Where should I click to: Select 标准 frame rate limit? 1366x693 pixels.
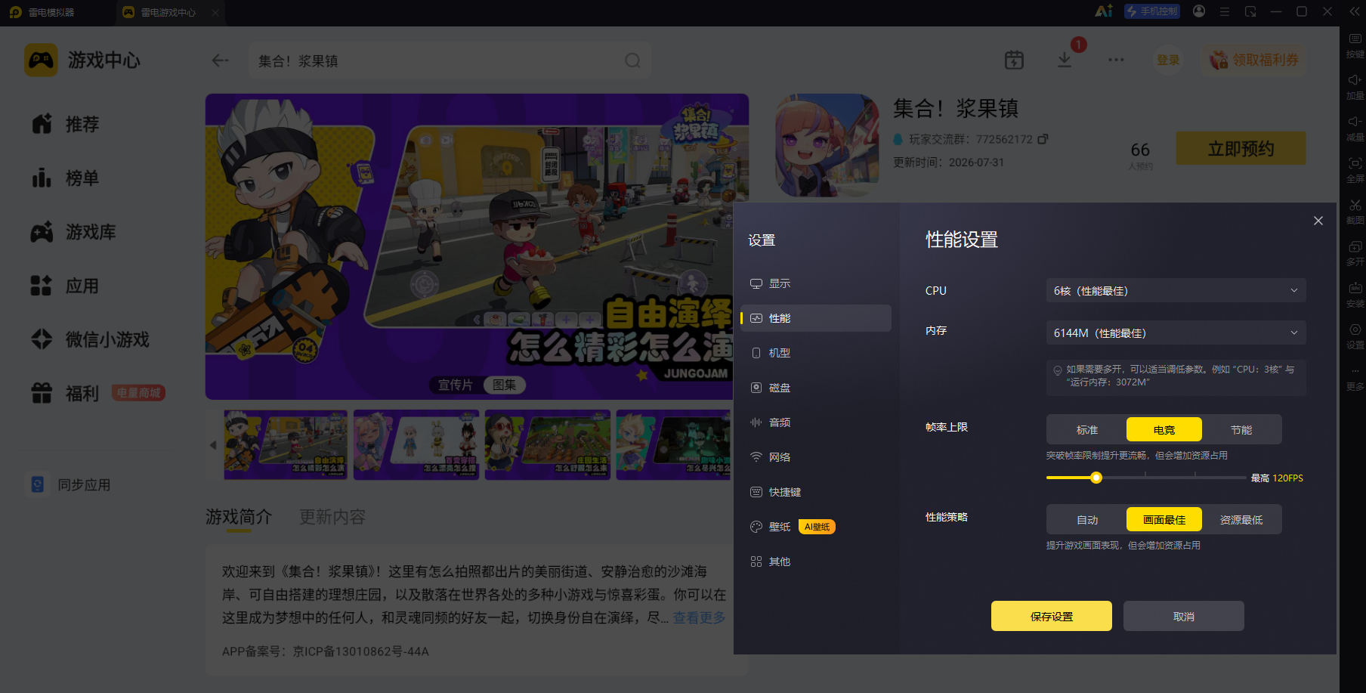(1087, 429)
